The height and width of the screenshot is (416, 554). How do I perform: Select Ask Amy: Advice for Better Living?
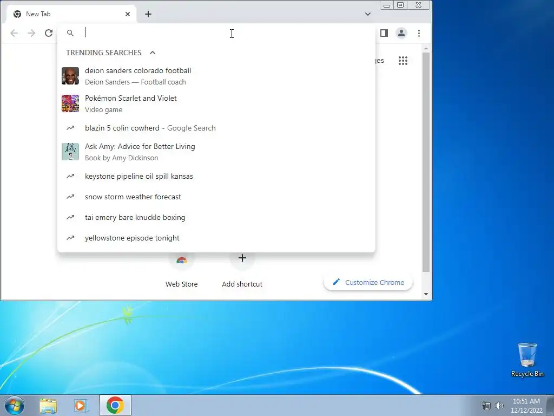pos(216,152)
